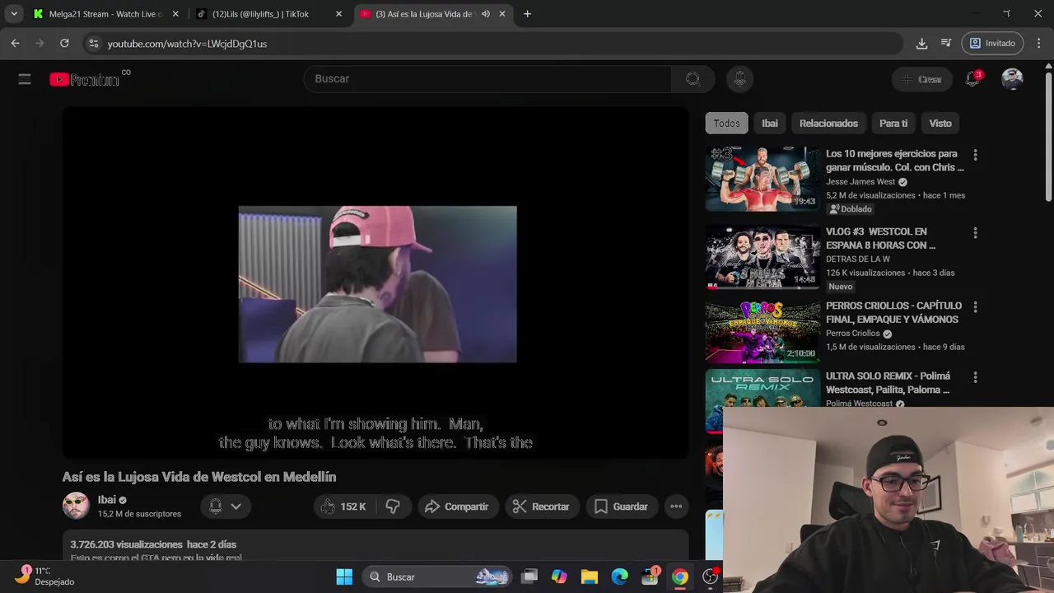
Task: Select the Todos filter chip
Action: 726,124
